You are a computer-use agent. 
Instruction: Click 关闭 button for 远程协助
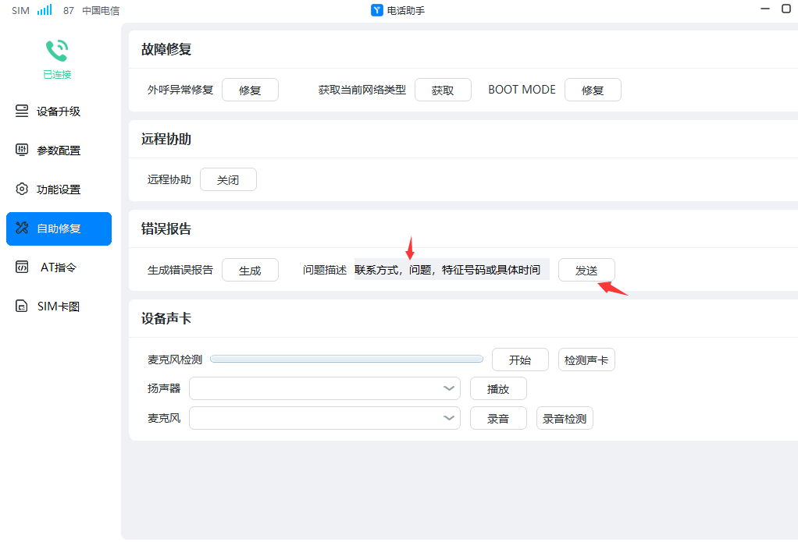(x=228, y=179)
